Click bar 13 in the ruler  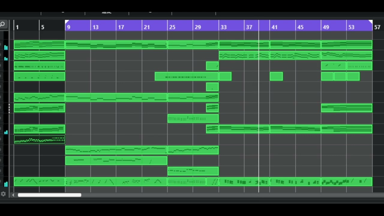[95, 27]
